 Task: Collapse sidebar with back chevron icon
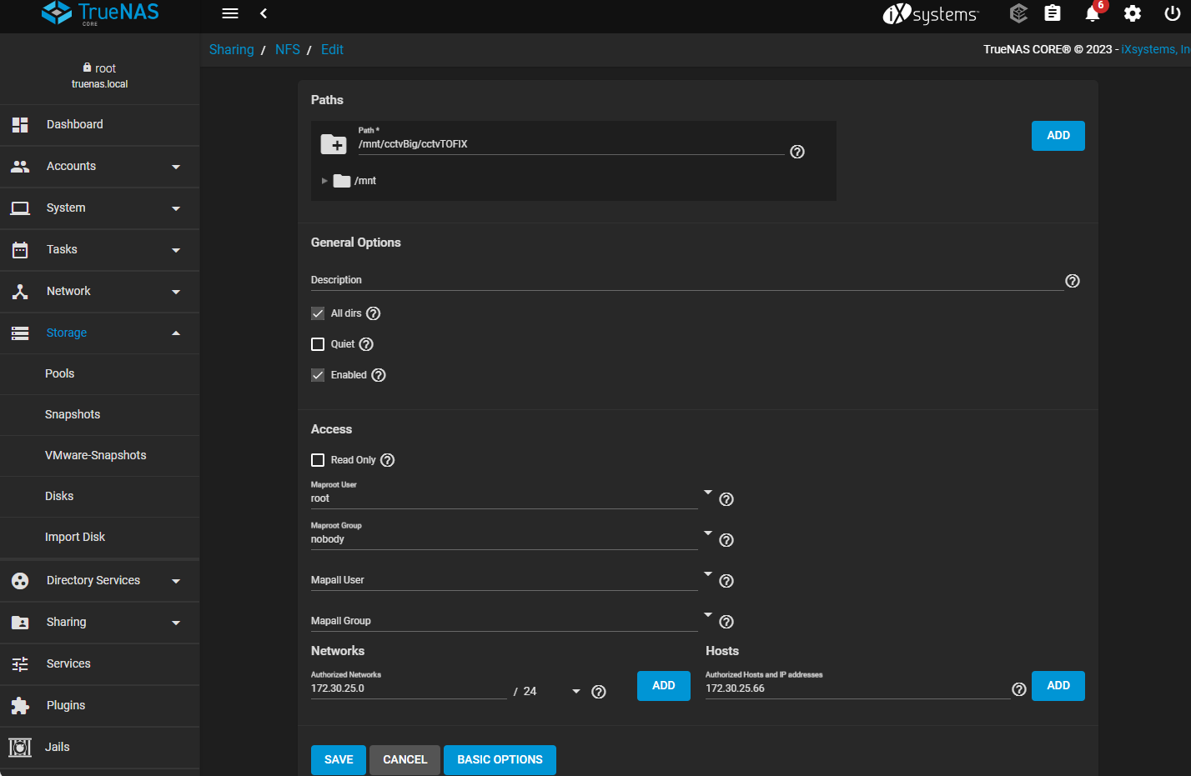pyautogui.click(x=264, y=13)
